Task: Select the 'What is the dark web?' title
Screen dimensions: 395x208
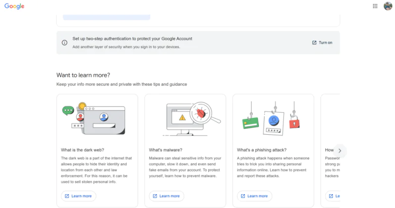Action: pyautogui.click(x=82, y=150)
